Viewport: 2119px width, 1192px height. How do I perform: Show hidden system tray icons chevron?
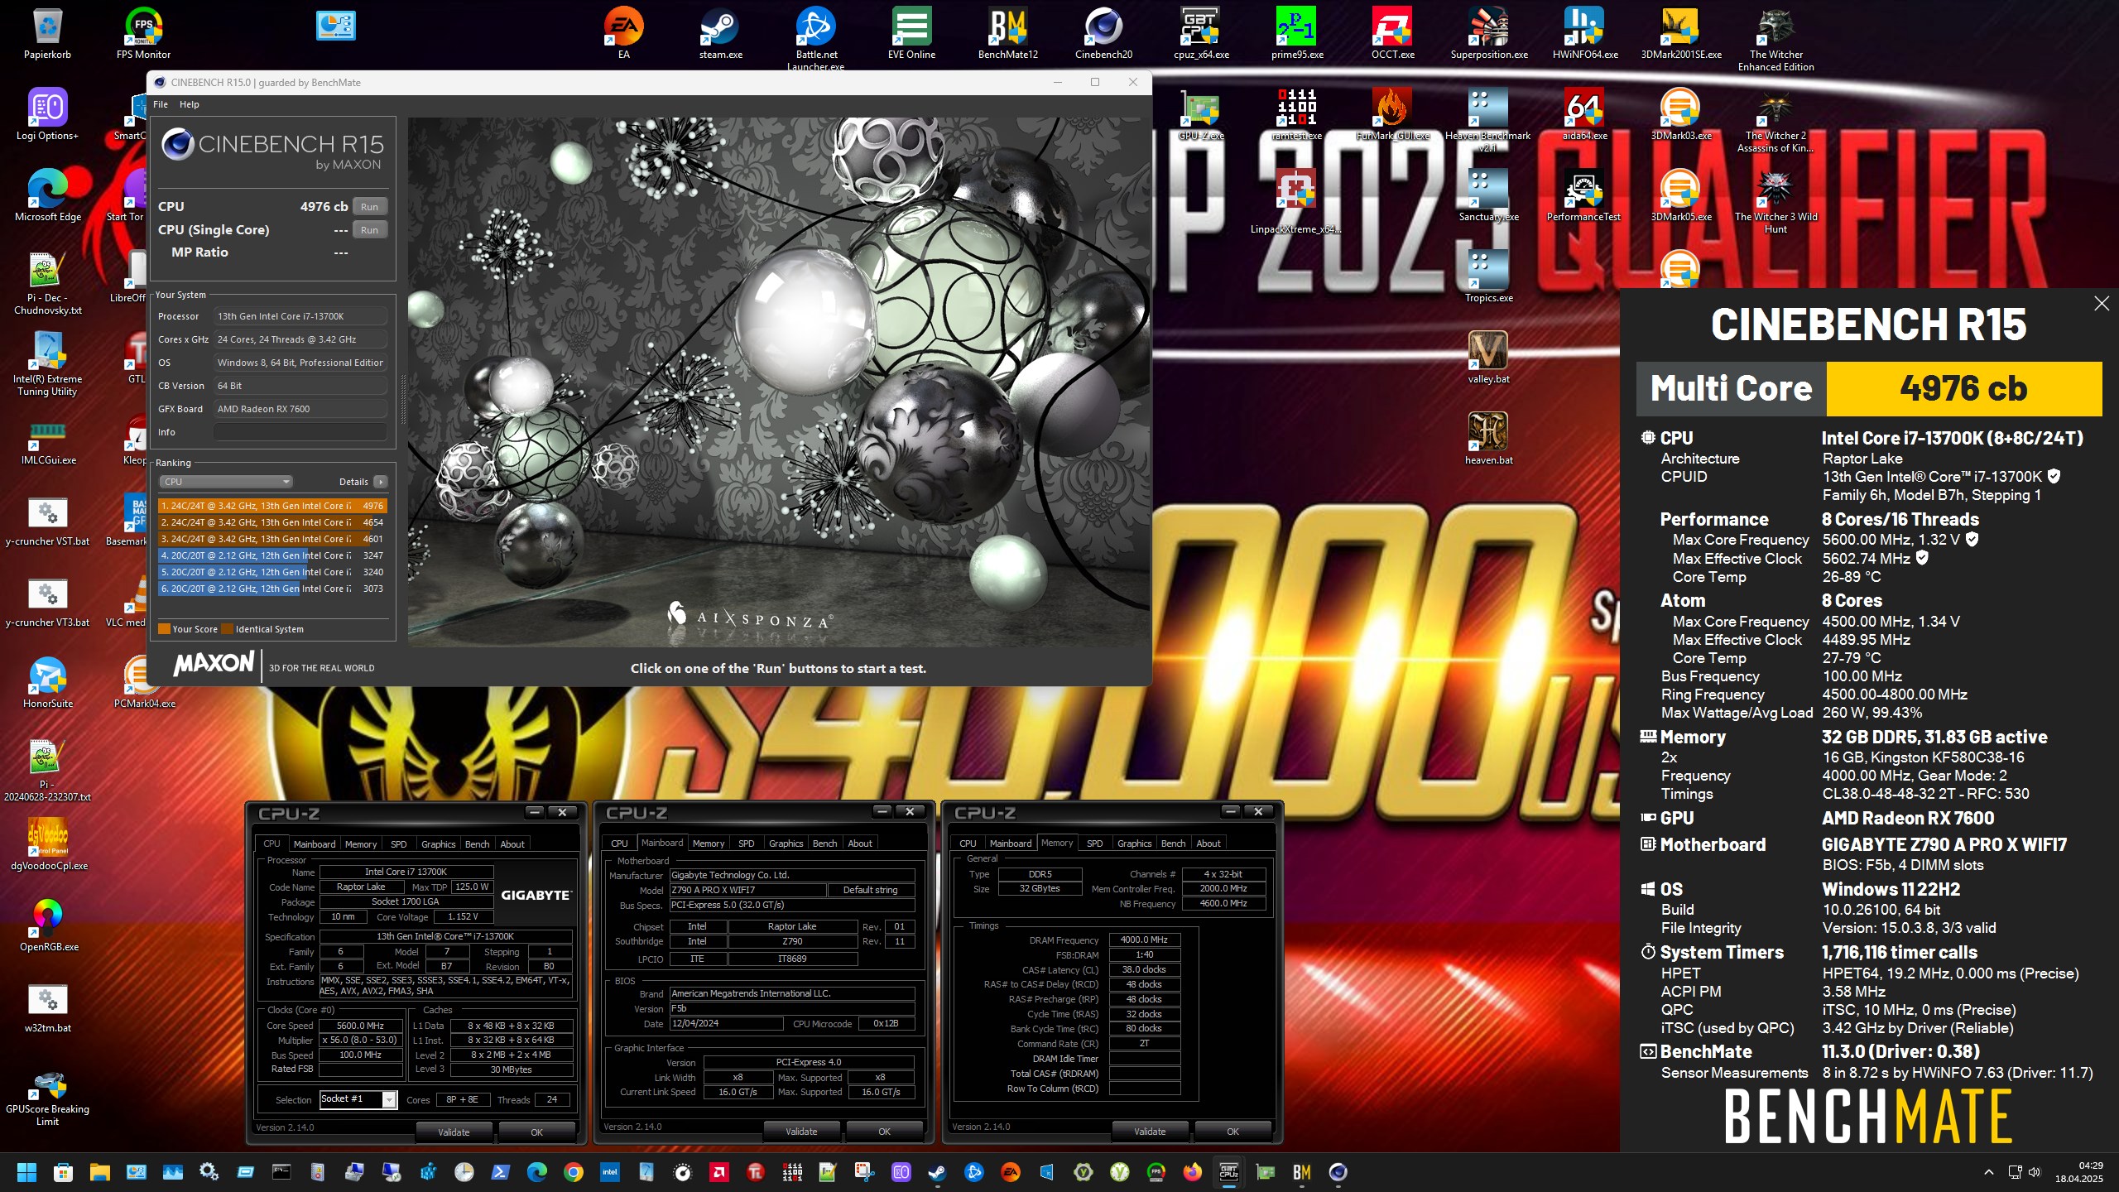(1988, 1172)
